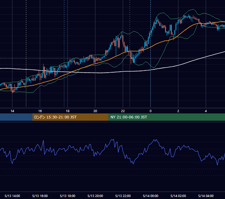This screenshot has height=199, width=225.
Task: Click the 5/14 00:00 time label
Action: (x=151, y=196)
